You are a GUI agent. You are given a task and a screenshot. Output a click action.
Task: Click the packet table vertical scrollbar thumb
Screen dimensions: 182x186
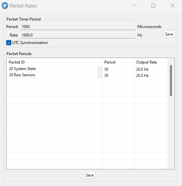tap(171, 80)
